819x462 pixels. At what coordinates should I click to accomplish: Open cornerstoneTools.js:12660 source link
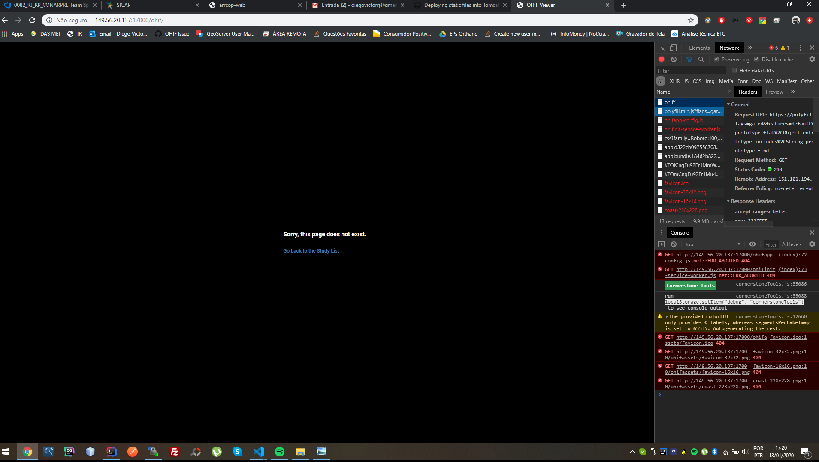click(771, 317)
